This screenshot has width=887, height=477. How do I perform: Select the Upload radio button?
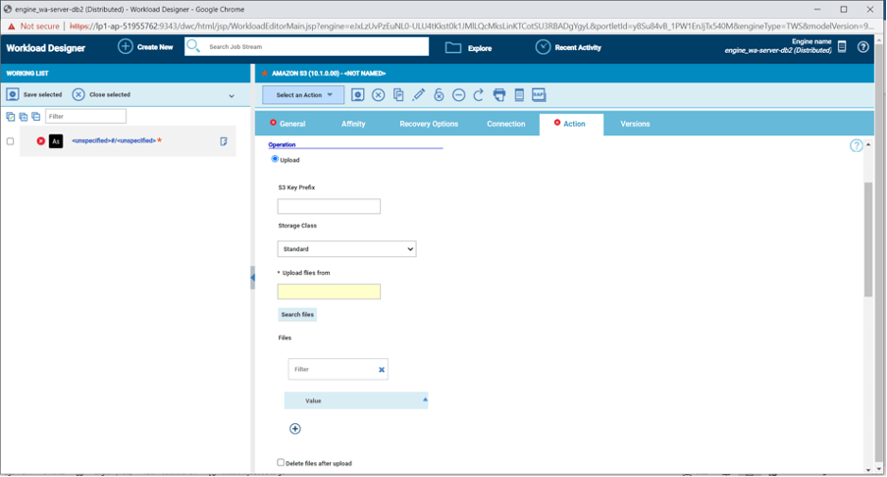[x=275, y=159]
